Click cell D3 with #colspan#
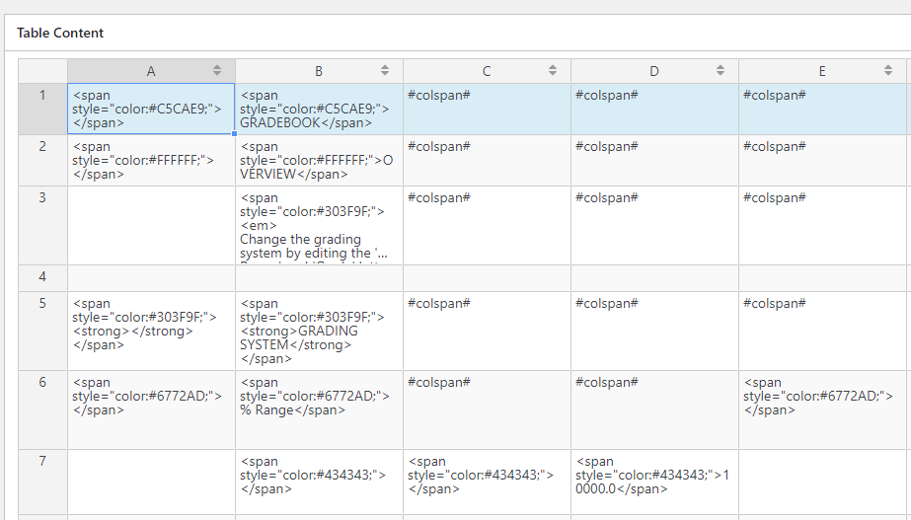The height and width of the screenshot is (520, 911). tap(654, 225)
